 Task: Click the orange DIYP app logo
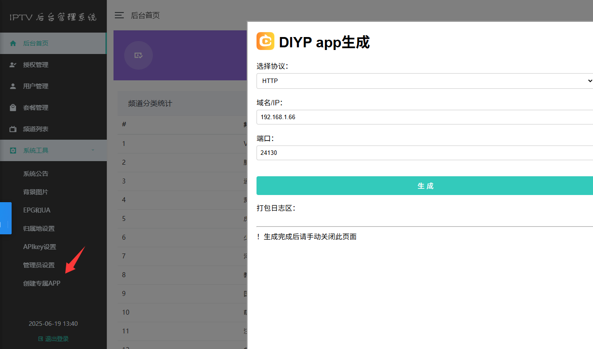point(265,41)
